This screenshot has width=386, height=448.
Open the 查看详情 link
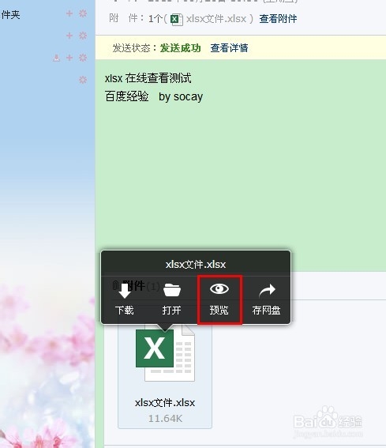click(229, 48)
